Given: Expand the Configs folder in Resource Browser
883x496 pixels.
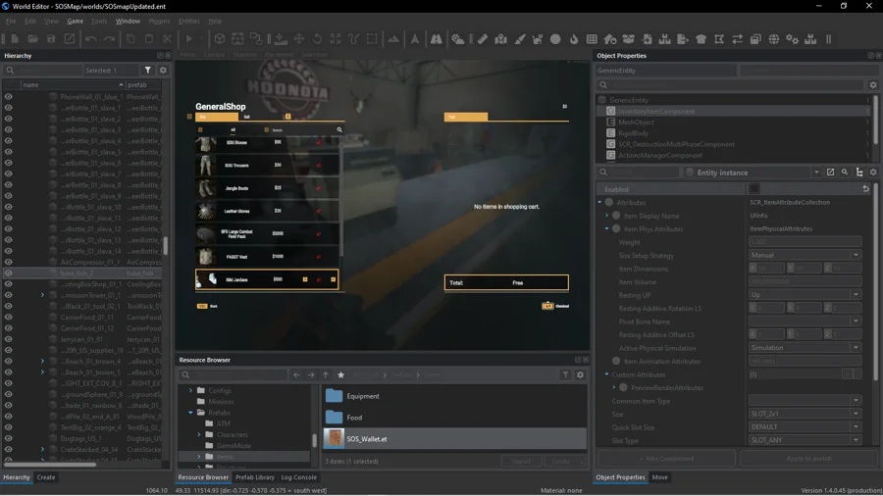Looking at the screenshot, I should point(191,390).
